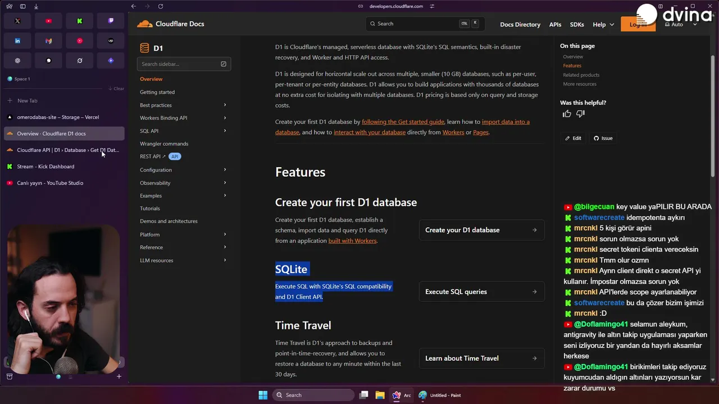Click the Edit page button
Image resolution: width=719 pixels, height=404 pixels.
click(x=573, y=138)
